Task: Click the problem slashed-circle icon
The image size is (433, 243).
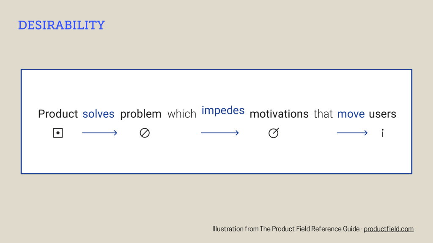Action: (145, 133)
